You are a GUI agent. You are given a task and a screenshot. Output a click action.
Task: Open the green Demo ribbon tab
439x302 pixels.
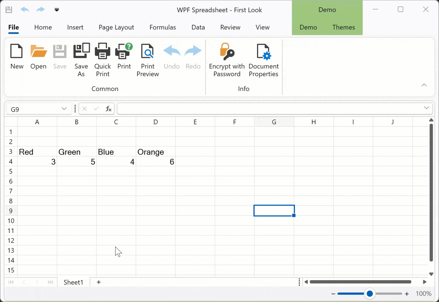pyautogui.click(x=308, y=27)
